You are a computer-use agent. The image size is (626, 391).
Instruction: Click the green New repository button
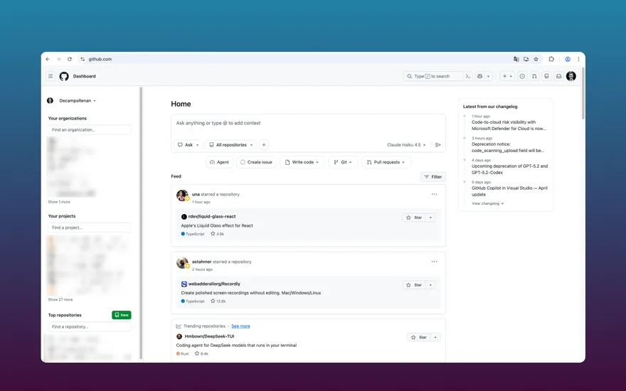(122, 315)
